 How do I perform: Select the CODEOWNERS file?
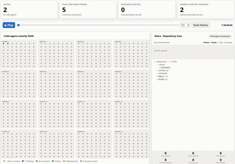[165, 68]
